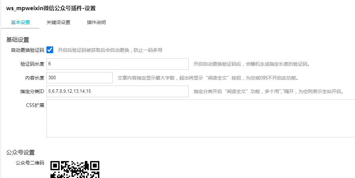Click the 公众号设置 section heading
Viewport: 355px width, 178px height.
pos(20,152)
